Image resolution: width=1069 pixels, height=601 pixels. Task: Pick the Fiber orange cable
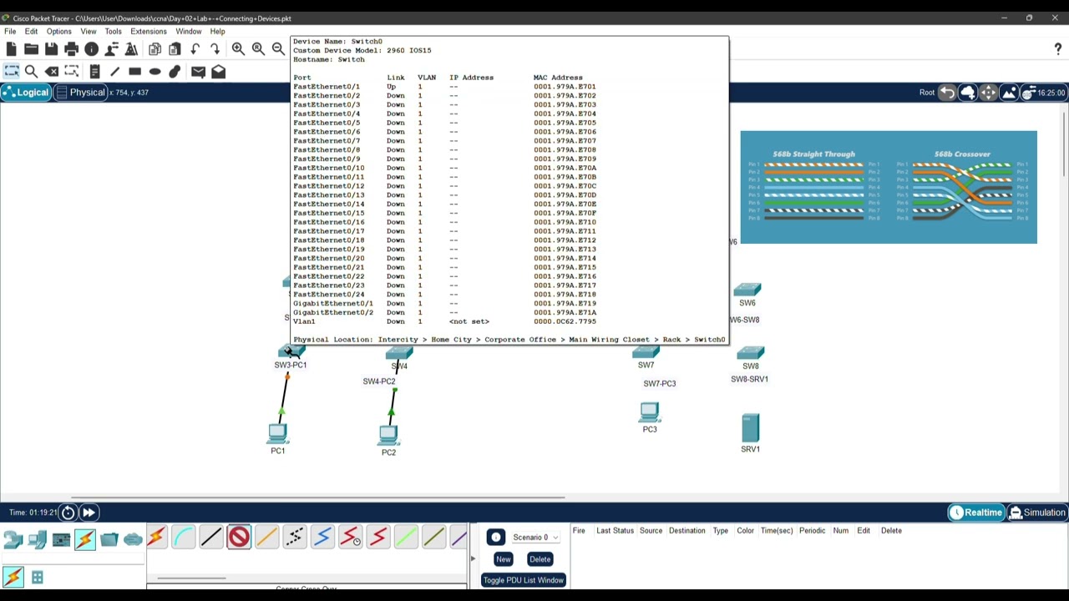click(266, 537)
